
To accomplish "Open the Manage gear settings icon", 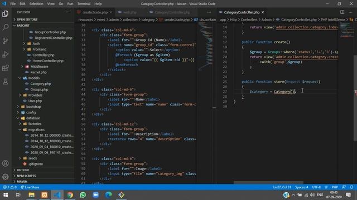I will (5, 177).
